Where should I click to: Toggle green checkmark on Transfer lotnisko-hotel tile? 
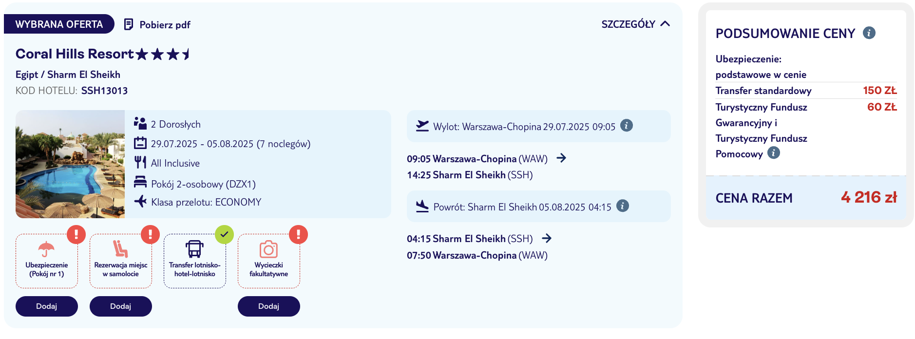224,234
